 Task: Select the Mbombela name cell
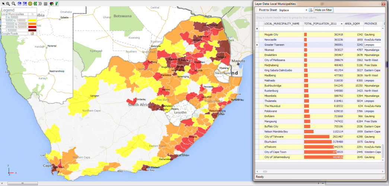[x=284, y=96]
